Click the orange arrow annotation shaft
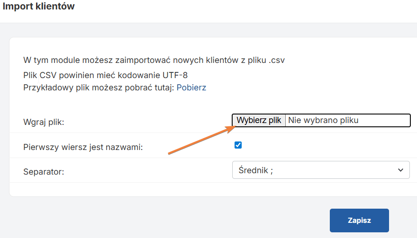Viewport: 417px width, 238px height. tap(198, 142)
